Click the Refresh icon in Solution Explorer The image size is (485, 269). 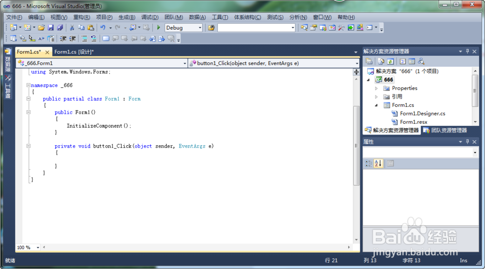click(390, 61)
